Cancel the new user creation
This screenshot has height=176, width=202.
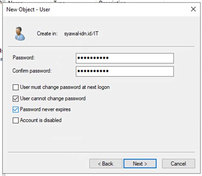(179, 164)
